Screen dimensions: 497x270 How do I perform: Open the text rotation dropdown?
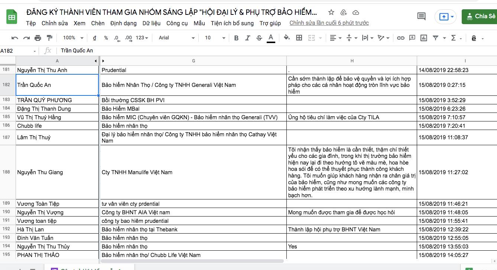click(x=383, y=38)
